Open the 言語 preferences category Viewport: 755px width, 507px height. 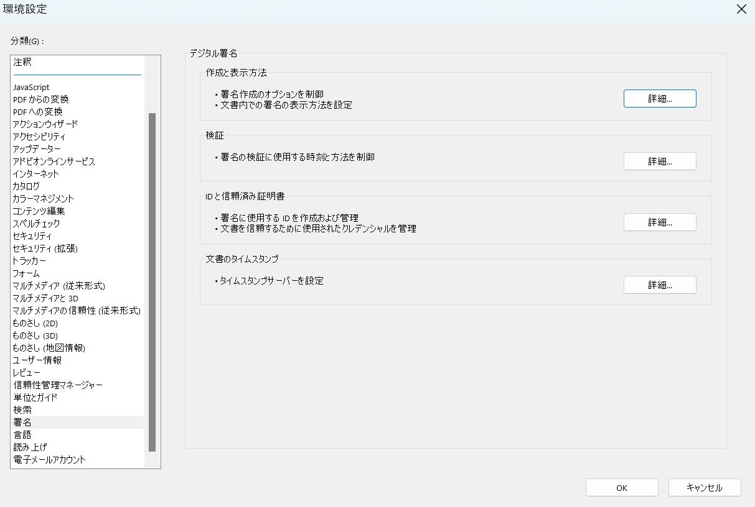coord(22,434)
